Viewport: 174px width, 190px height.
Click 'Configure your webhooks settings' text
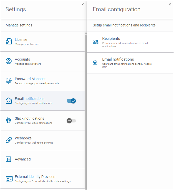(x=34, y=142)
